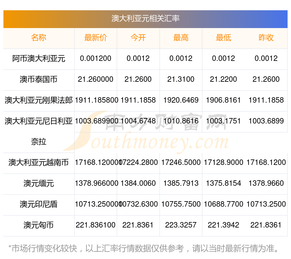Click 昨收 value 1378.9660
Image resolution: width=291 pixels, height=259 pixels.
pos(266,183)
